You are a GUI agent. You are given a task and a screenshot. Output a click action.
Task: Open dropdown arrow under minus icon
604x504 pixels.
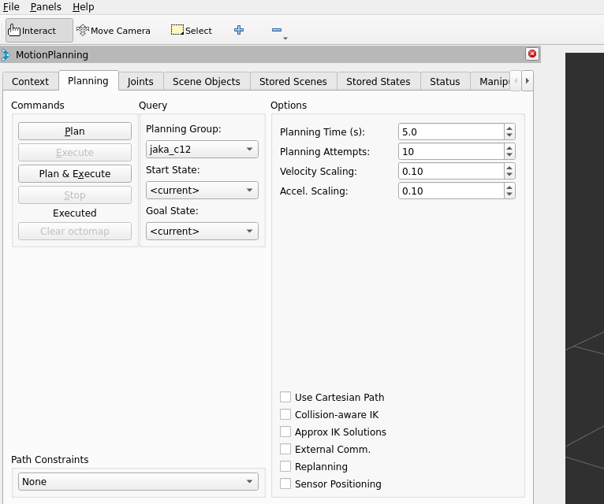point(285,39)
